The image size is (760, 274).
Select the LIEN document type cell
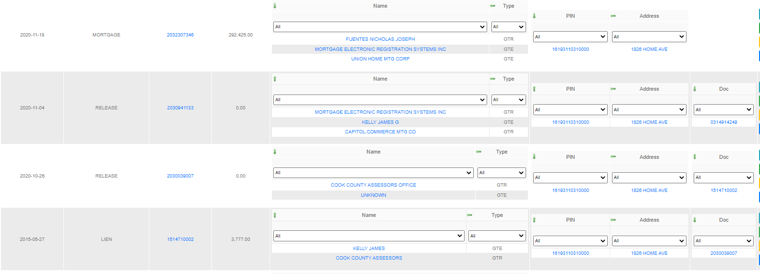pyautogui.click(x=106, y=239)
